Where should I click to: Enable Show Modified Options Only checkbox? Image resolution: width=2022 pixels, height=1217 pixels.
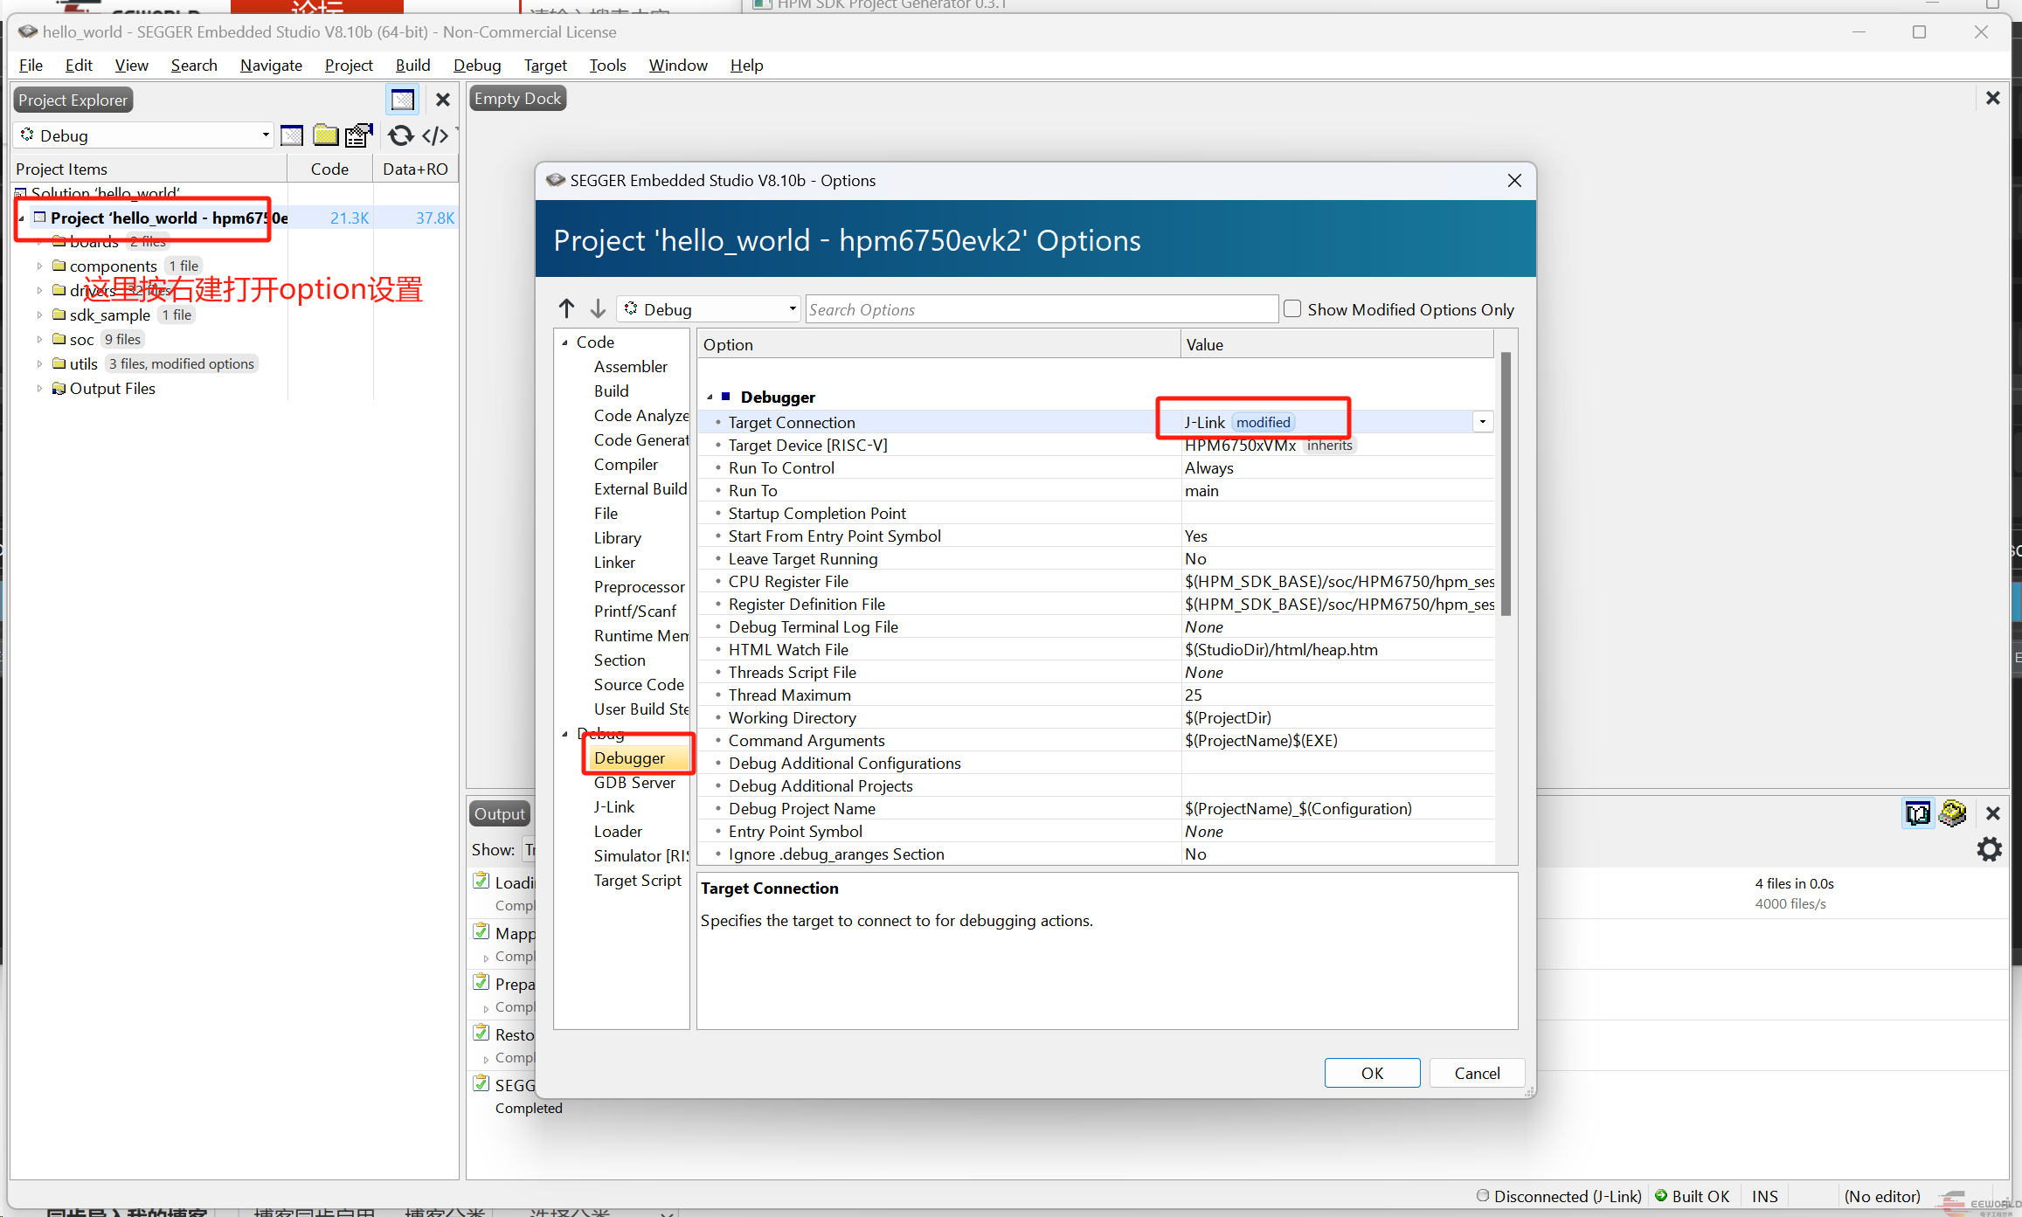1292,308
